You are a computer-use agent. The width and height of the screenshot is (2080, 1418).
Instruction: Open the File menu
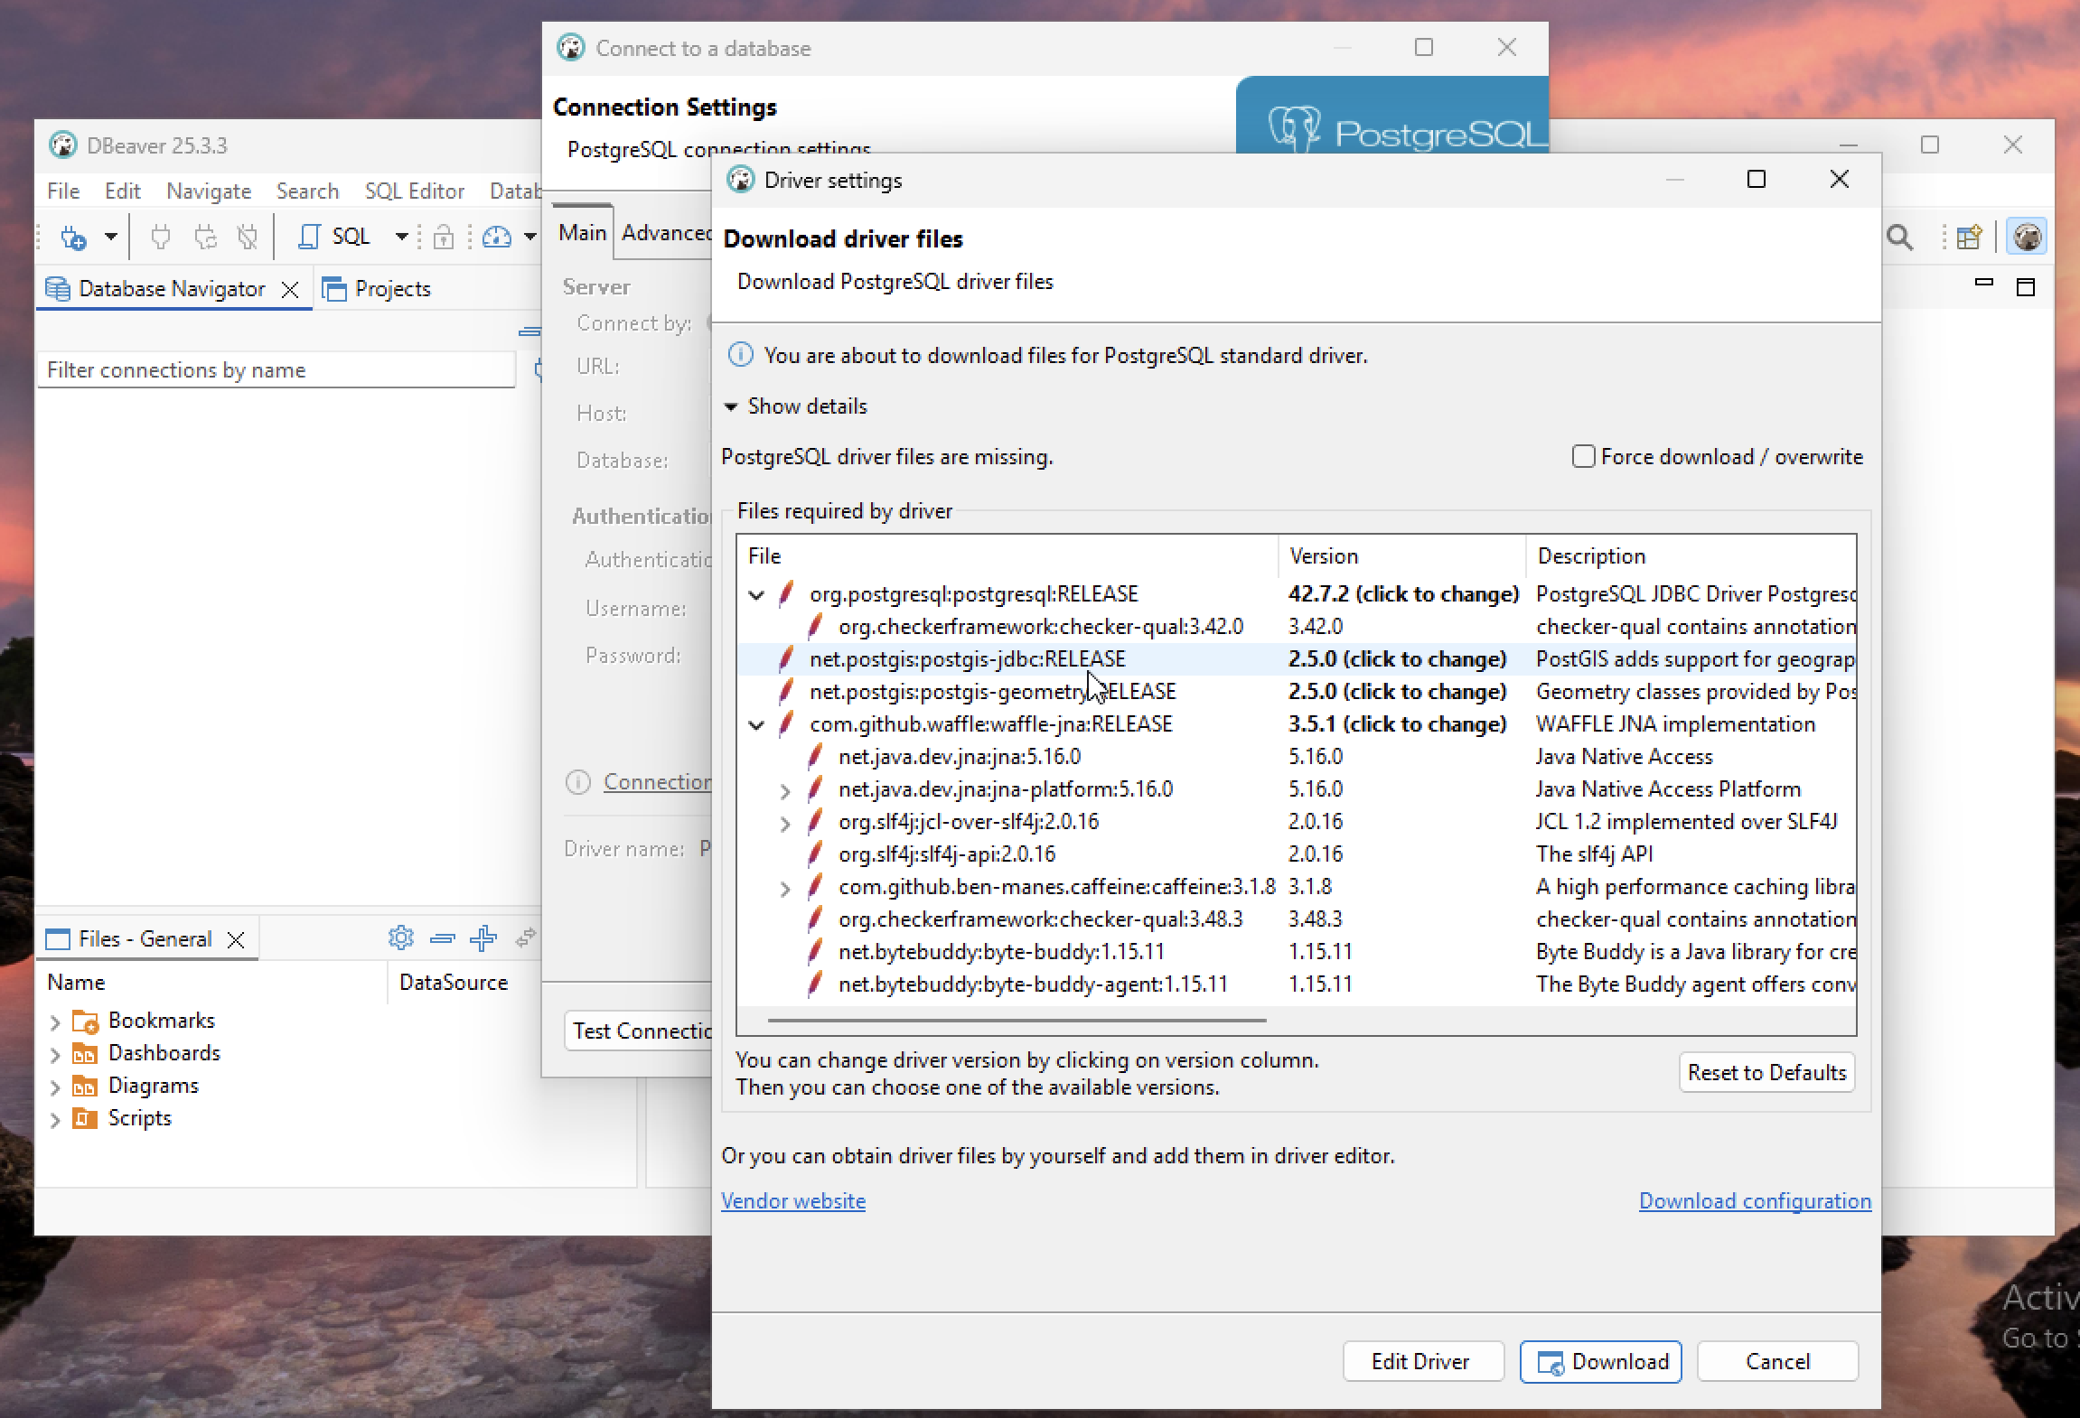[63, 191]
